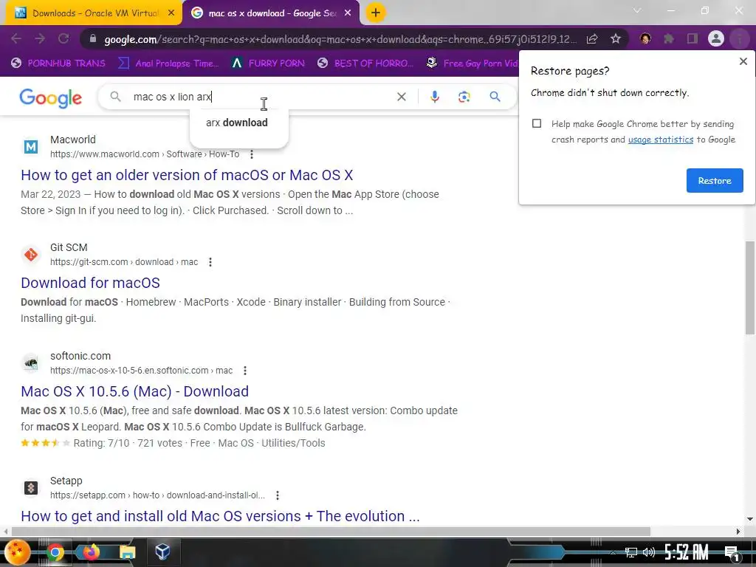Click the horizontal scrollbar right arrow
The image size is (756, 567).
738,532
